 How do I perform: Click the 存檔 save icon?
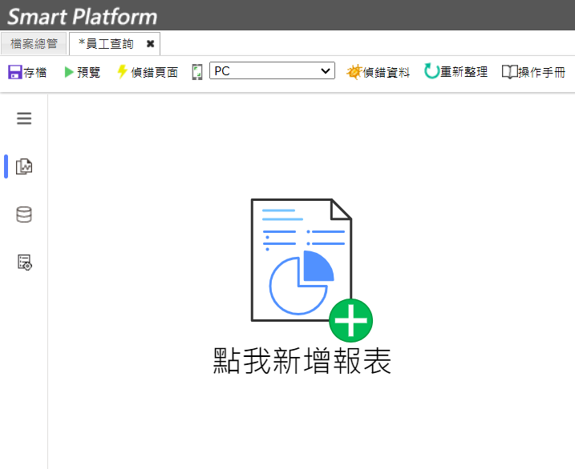click(x=15, y=72)
